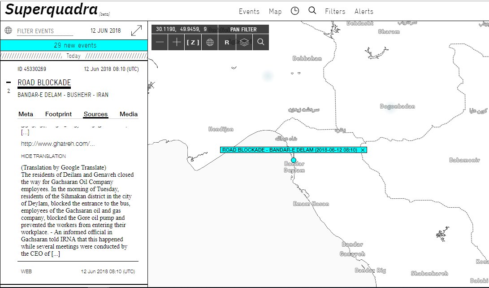Open the map layers stack icon
The width and height of the screenshot is (489, 288).
pyautogui.click(x=244, y=42)
